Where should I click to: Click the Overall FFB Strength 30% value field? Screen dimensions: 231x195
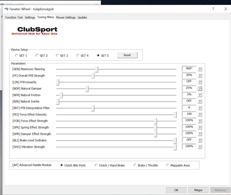coord(189,75)
